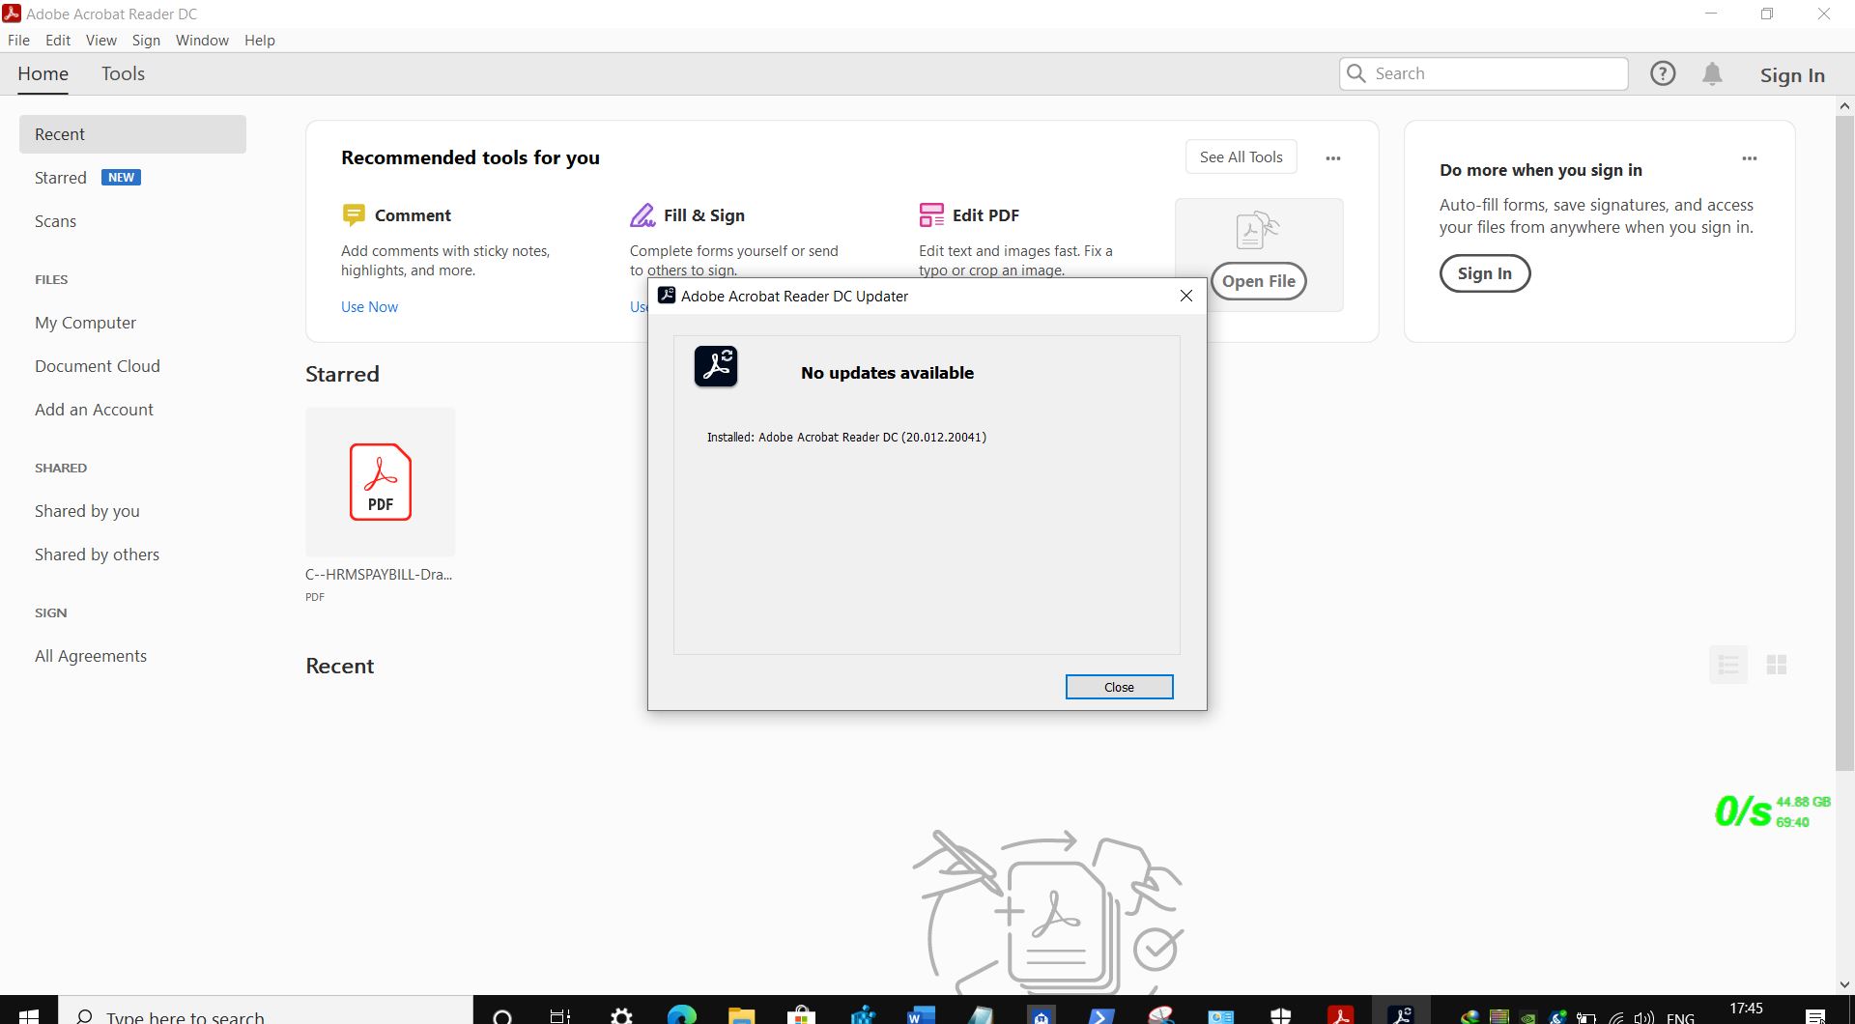Open the Recommended tools options menu

click(x=1333, y=158)
